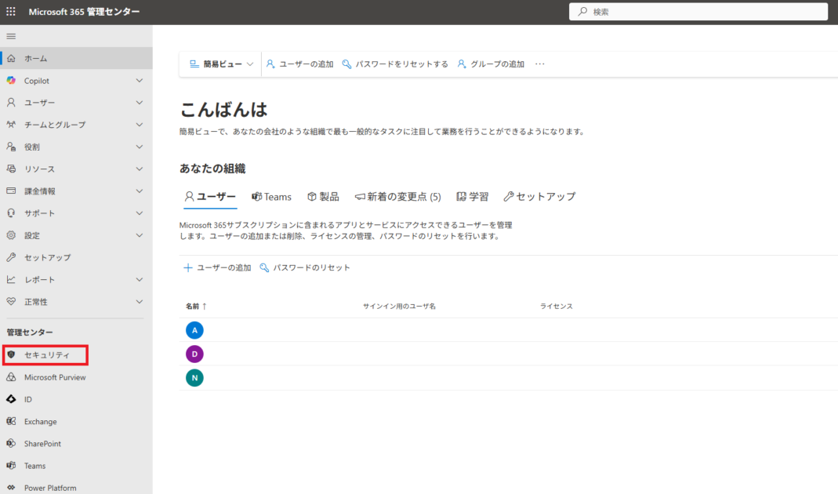
Task: Click the 管理センター section heading
Action: (30, 332)
